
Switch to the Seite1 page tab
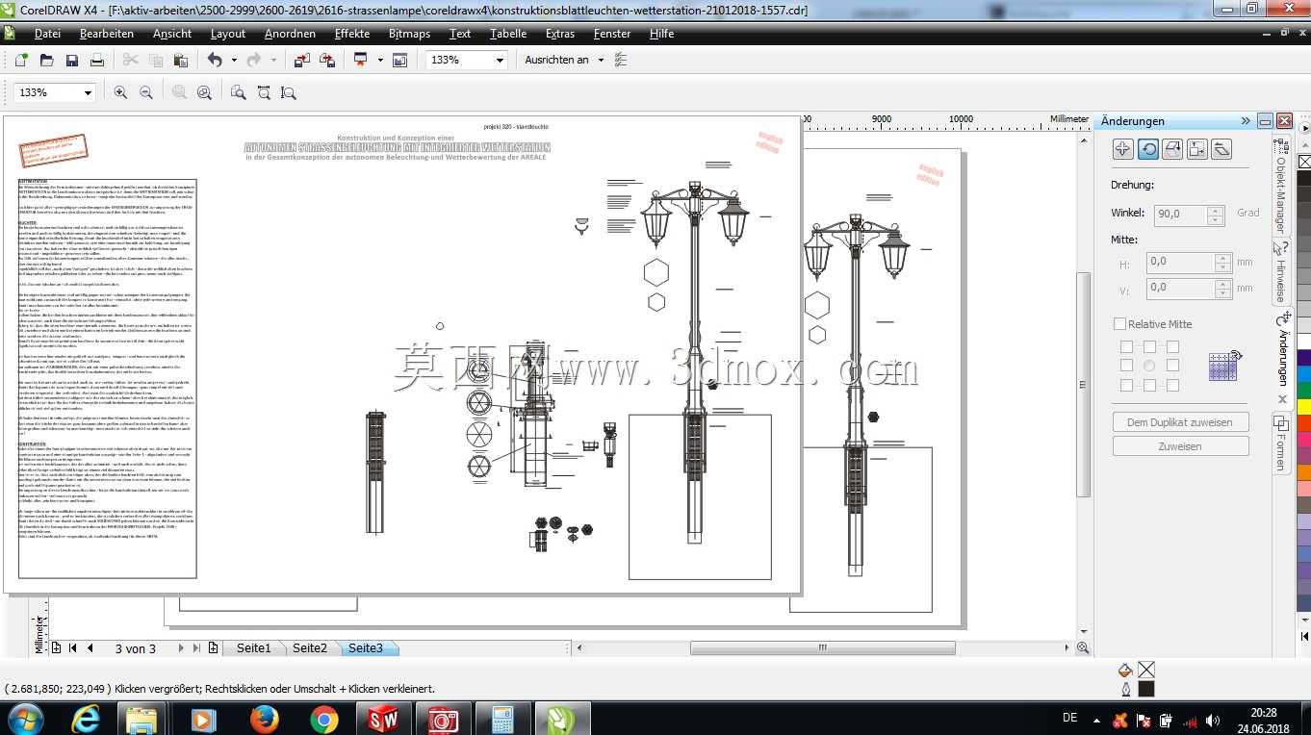[254, 648]
